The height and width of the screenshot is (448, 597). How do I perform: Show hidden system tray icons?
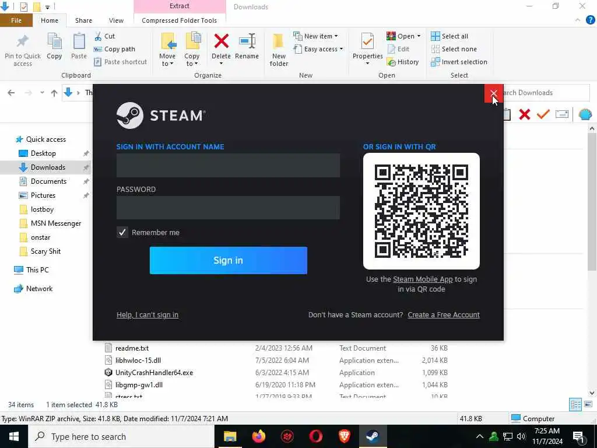tap(480, 436)
